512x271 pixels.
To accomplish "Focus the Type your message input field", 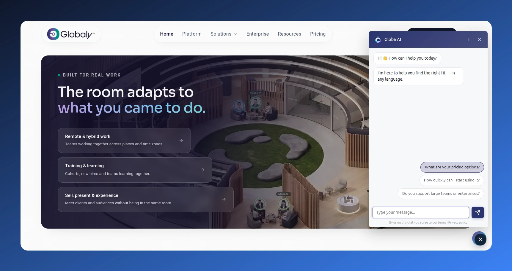I will [x=420, y=212].
